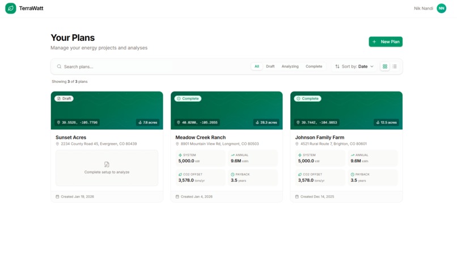Viewport: 457px width, 260px height.
Task: Click 9.6M kWh value on Johnson Family Farm
Action: pyautogui.click(x=359, y=161)
